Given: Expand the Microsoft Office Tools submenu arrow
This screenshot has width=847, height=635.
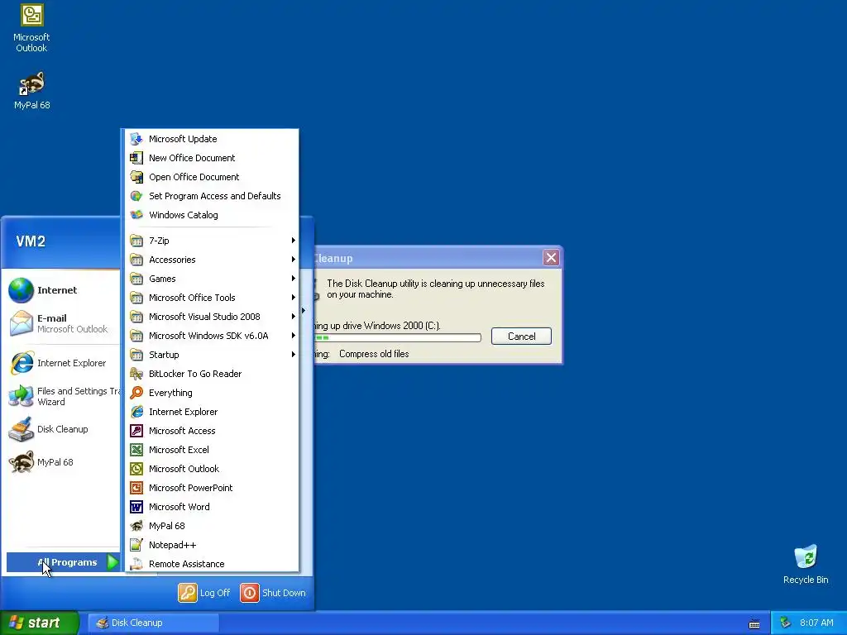Looking at the screenshot, I should [294, 298].
